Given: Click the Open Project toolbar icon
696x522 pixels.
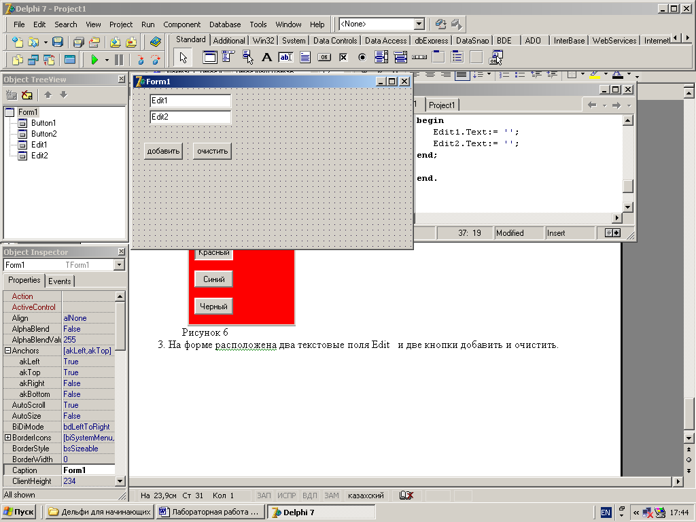Looking at the screenshot, I should [94, 42].
